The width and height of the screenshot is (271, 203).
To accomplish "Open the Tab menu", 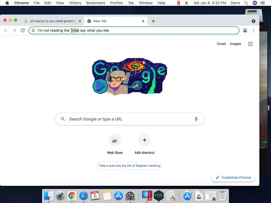I will pyautogui.click(x=131, y=3).
